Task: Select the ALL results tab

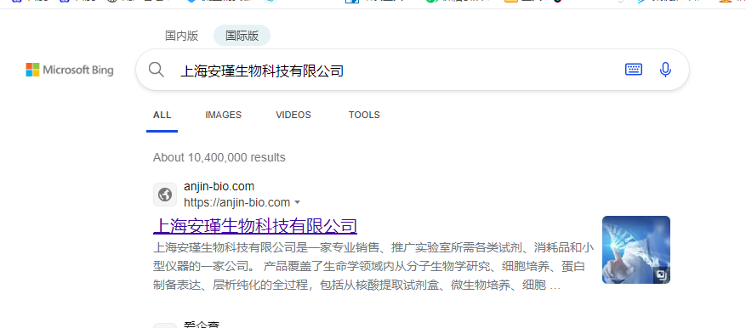Action: pos(162,115)
